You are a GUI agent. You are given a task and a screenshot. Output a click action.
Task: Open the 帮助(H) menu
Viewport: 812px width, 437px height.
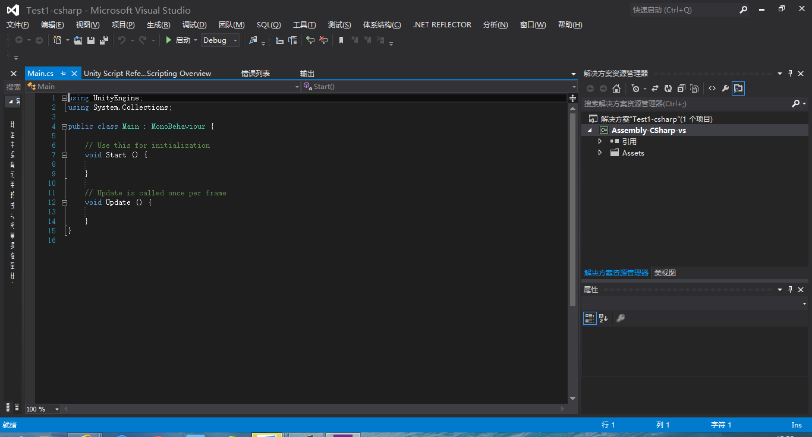click(x=570, y=25)
